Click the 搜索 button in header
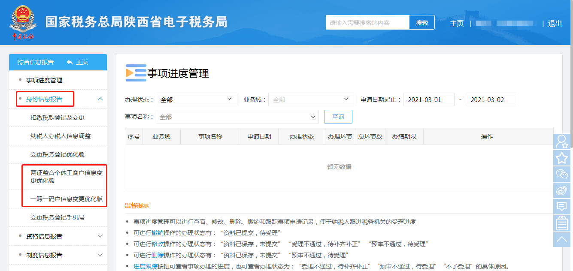The height and width of the screenshot is (271, 573). click(x=421, y=23)
